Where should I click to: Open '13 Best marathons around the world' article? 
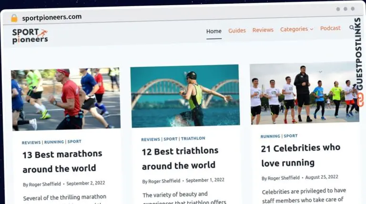[62, 161]
